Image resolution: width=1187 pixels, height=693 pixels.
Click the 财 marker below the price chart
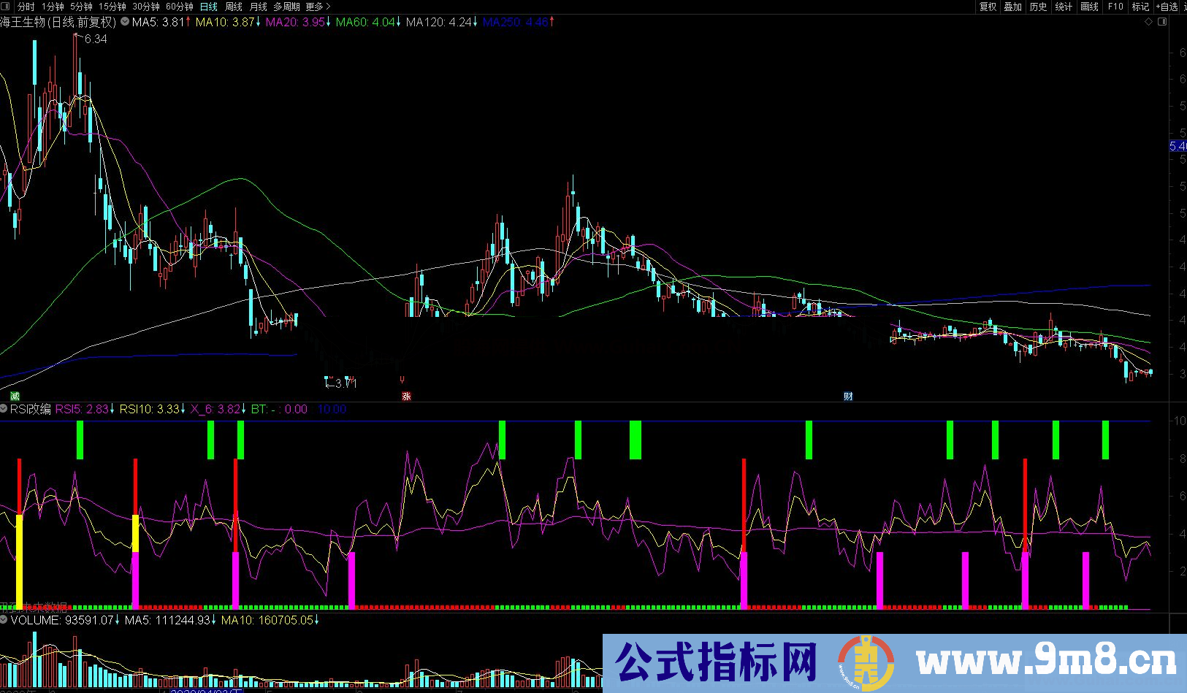coord(849,395)
